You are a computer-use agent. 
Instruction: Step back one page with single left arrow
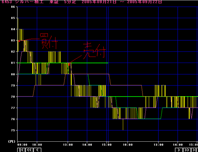37,150
